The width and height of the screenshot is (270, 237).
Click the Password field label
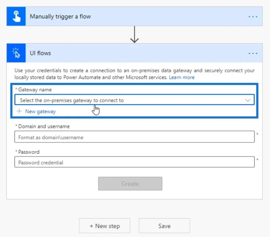click(29, 152)
